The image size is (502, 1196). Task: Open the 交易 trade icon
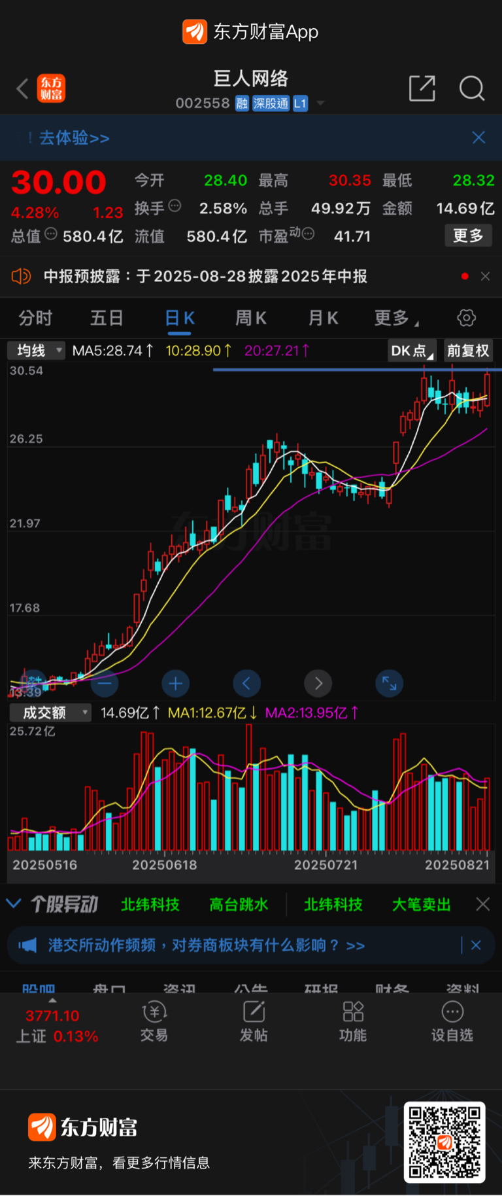tap(154, 1022)
